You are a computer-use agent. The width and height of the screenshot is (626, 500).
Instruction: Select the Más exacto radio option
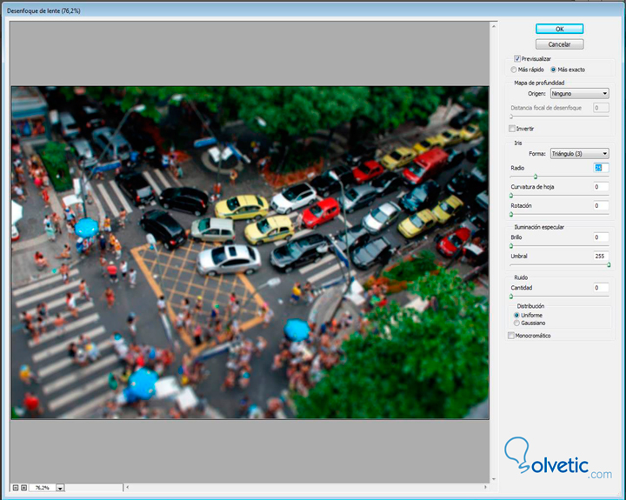point(553,70)
